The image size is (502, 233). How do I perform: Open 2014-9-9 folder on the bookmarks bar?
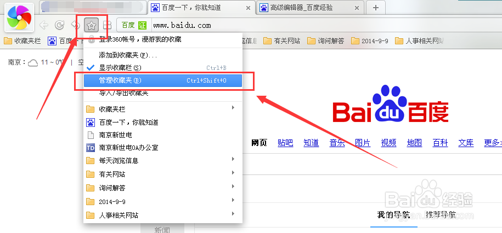pyautogui.click(x=369, y=41)
